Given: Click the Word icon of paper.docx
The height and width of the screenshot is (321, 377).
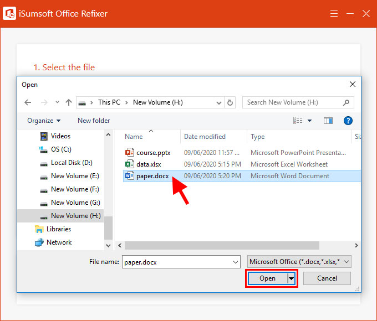Looking at the screenshot, I should coord(129,176).
